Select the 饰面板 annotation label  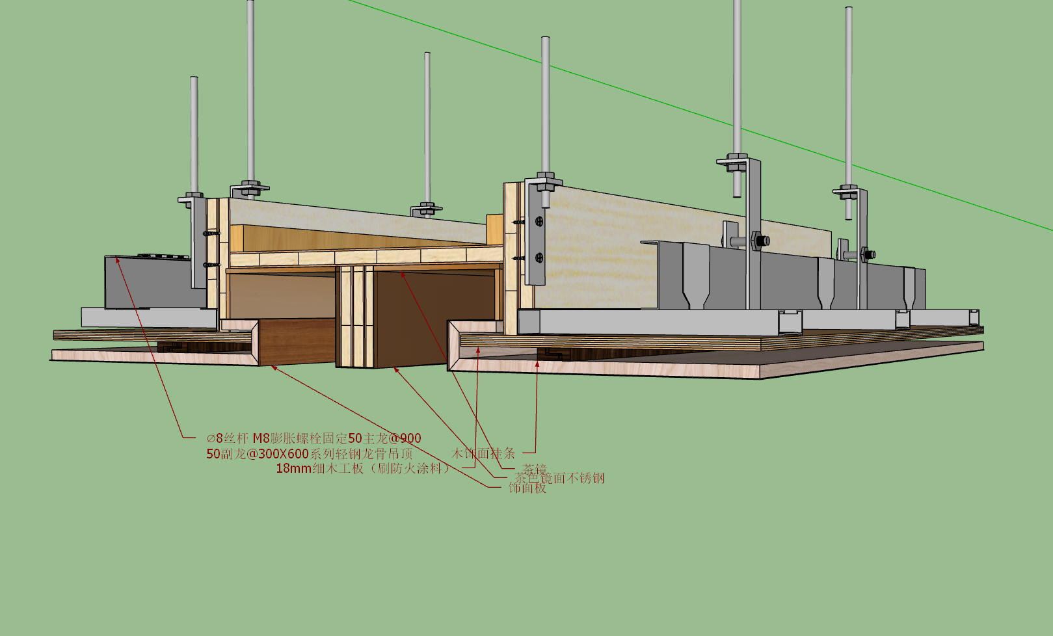(527, 487)
